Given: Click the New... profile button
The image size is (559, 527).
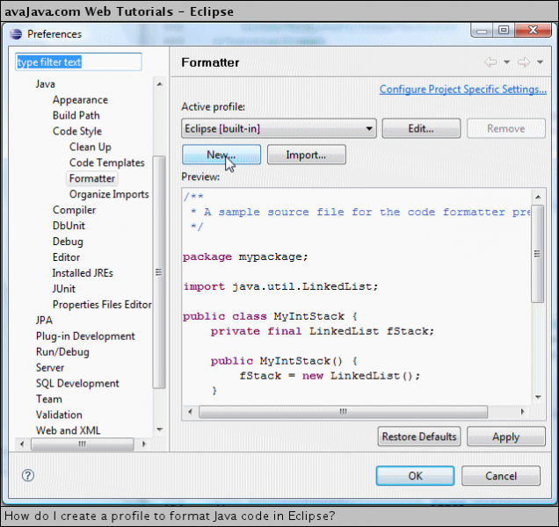Looking at the screenshot, I should tap(221, 155).
